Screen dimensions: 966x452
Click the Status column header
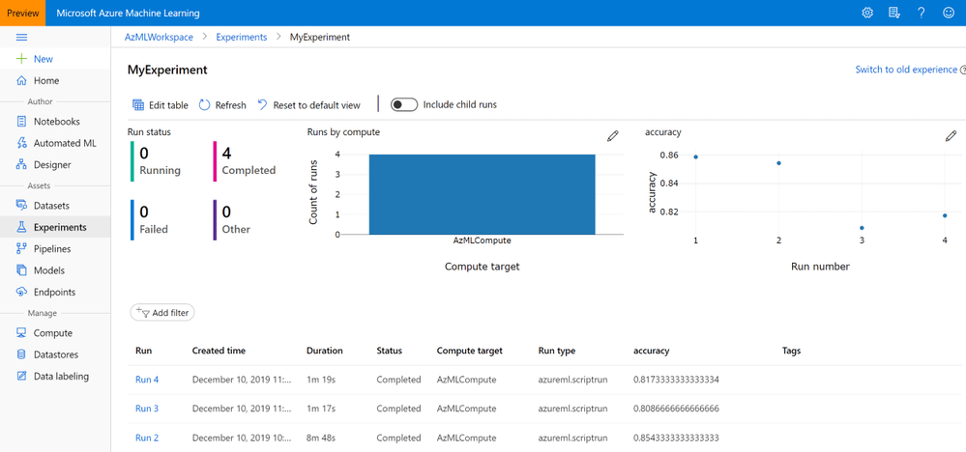pyautogui.click(x=390, y=351)
